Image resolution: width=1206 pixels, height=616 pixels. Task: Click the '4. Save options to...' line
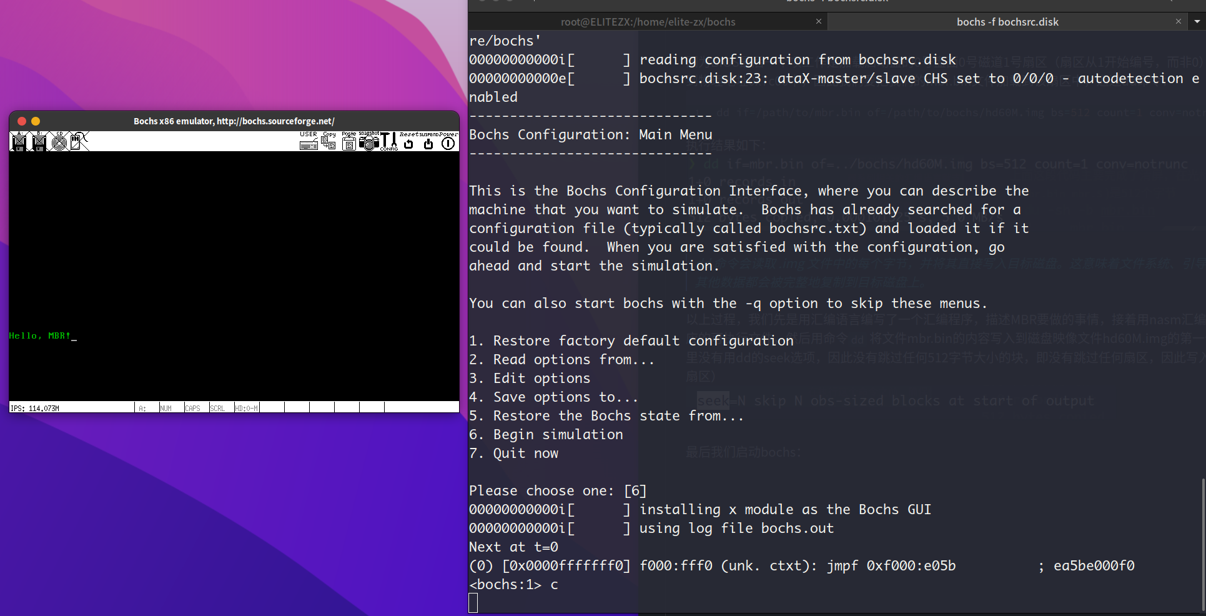click(x=553, y=397)
